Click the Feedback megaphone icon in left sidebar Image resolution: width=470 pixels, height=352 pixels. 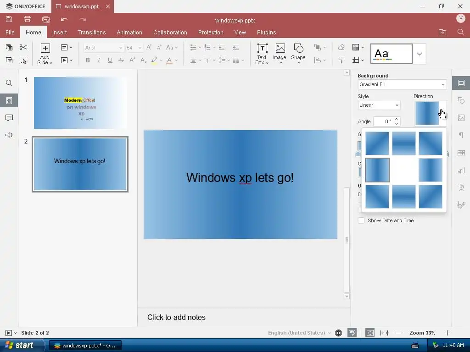[9, 135]
